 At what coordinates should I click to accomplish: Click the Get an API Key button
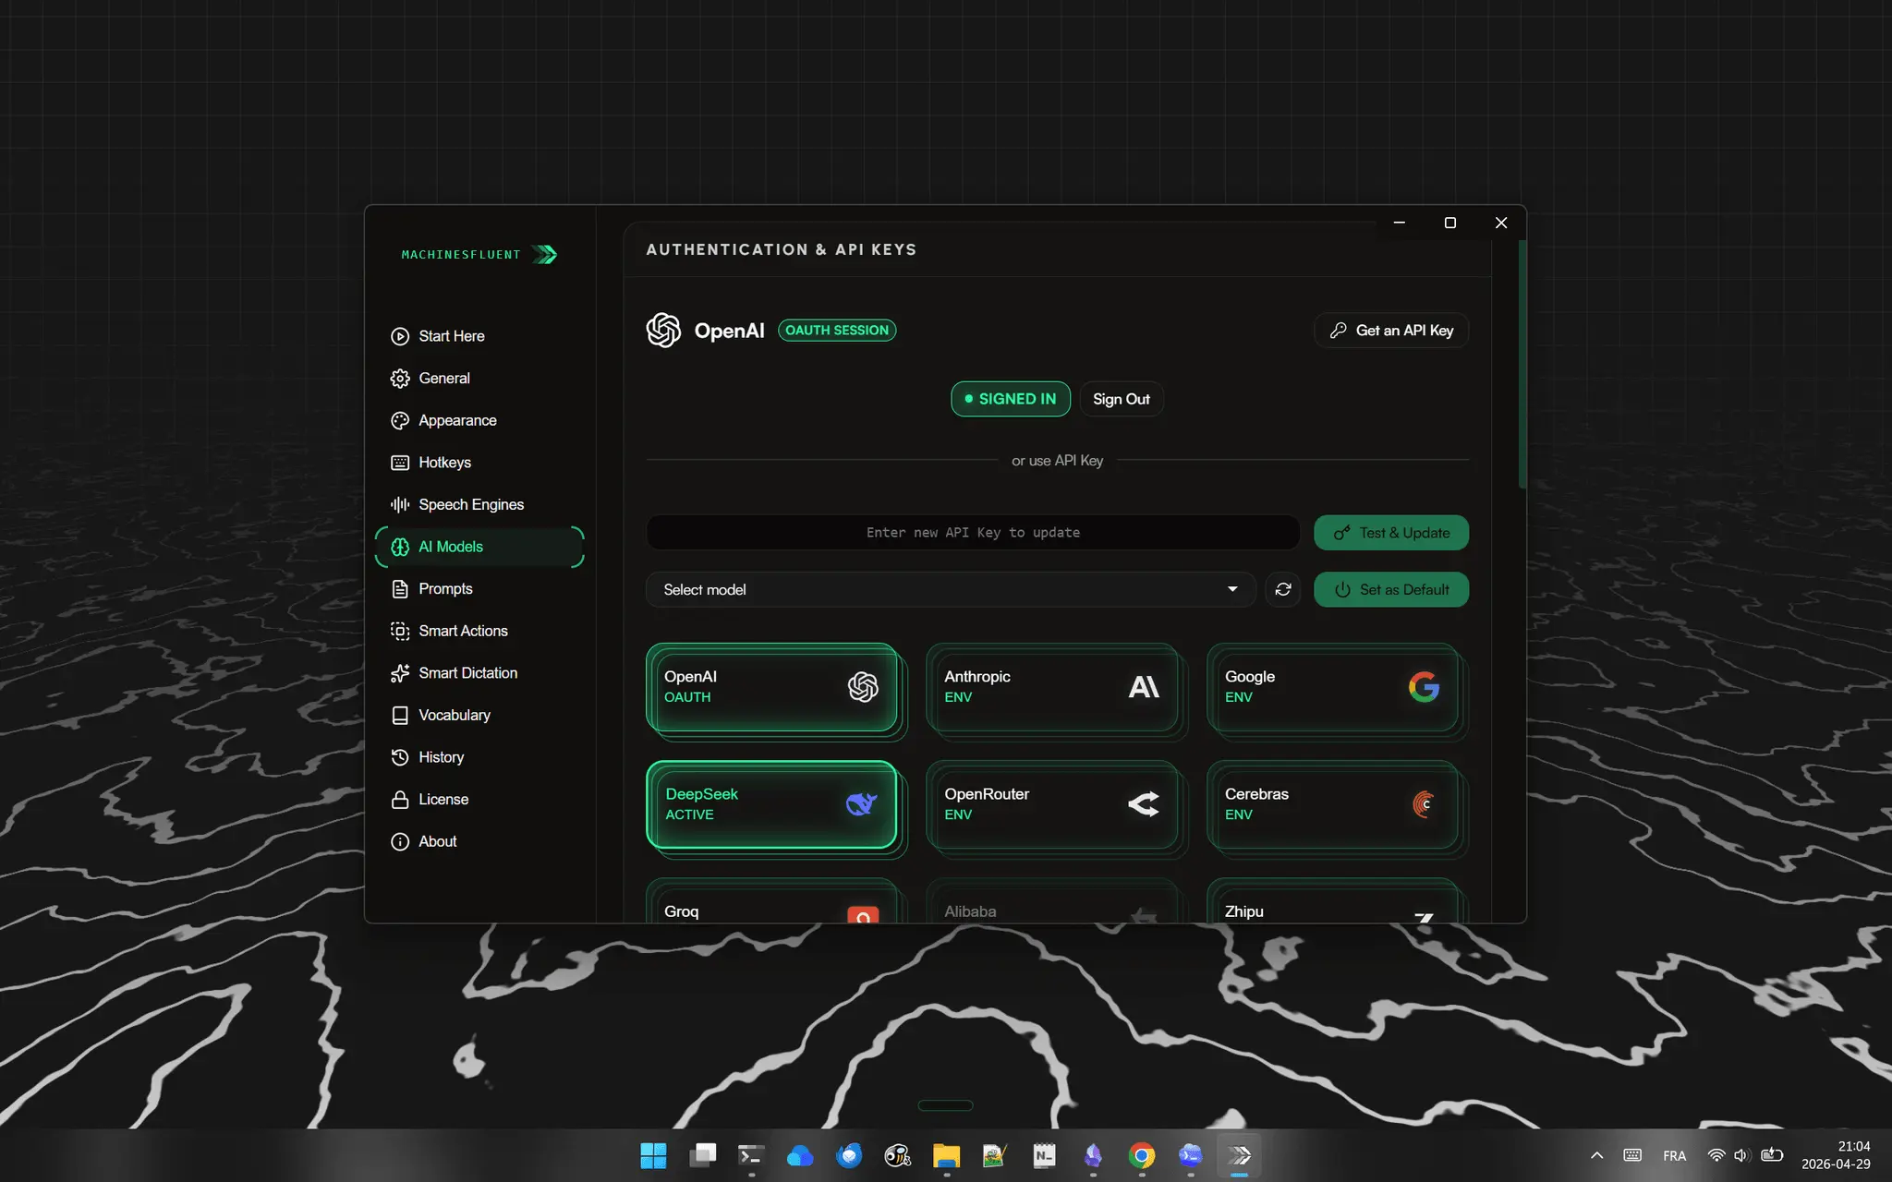click(1391, 331)
